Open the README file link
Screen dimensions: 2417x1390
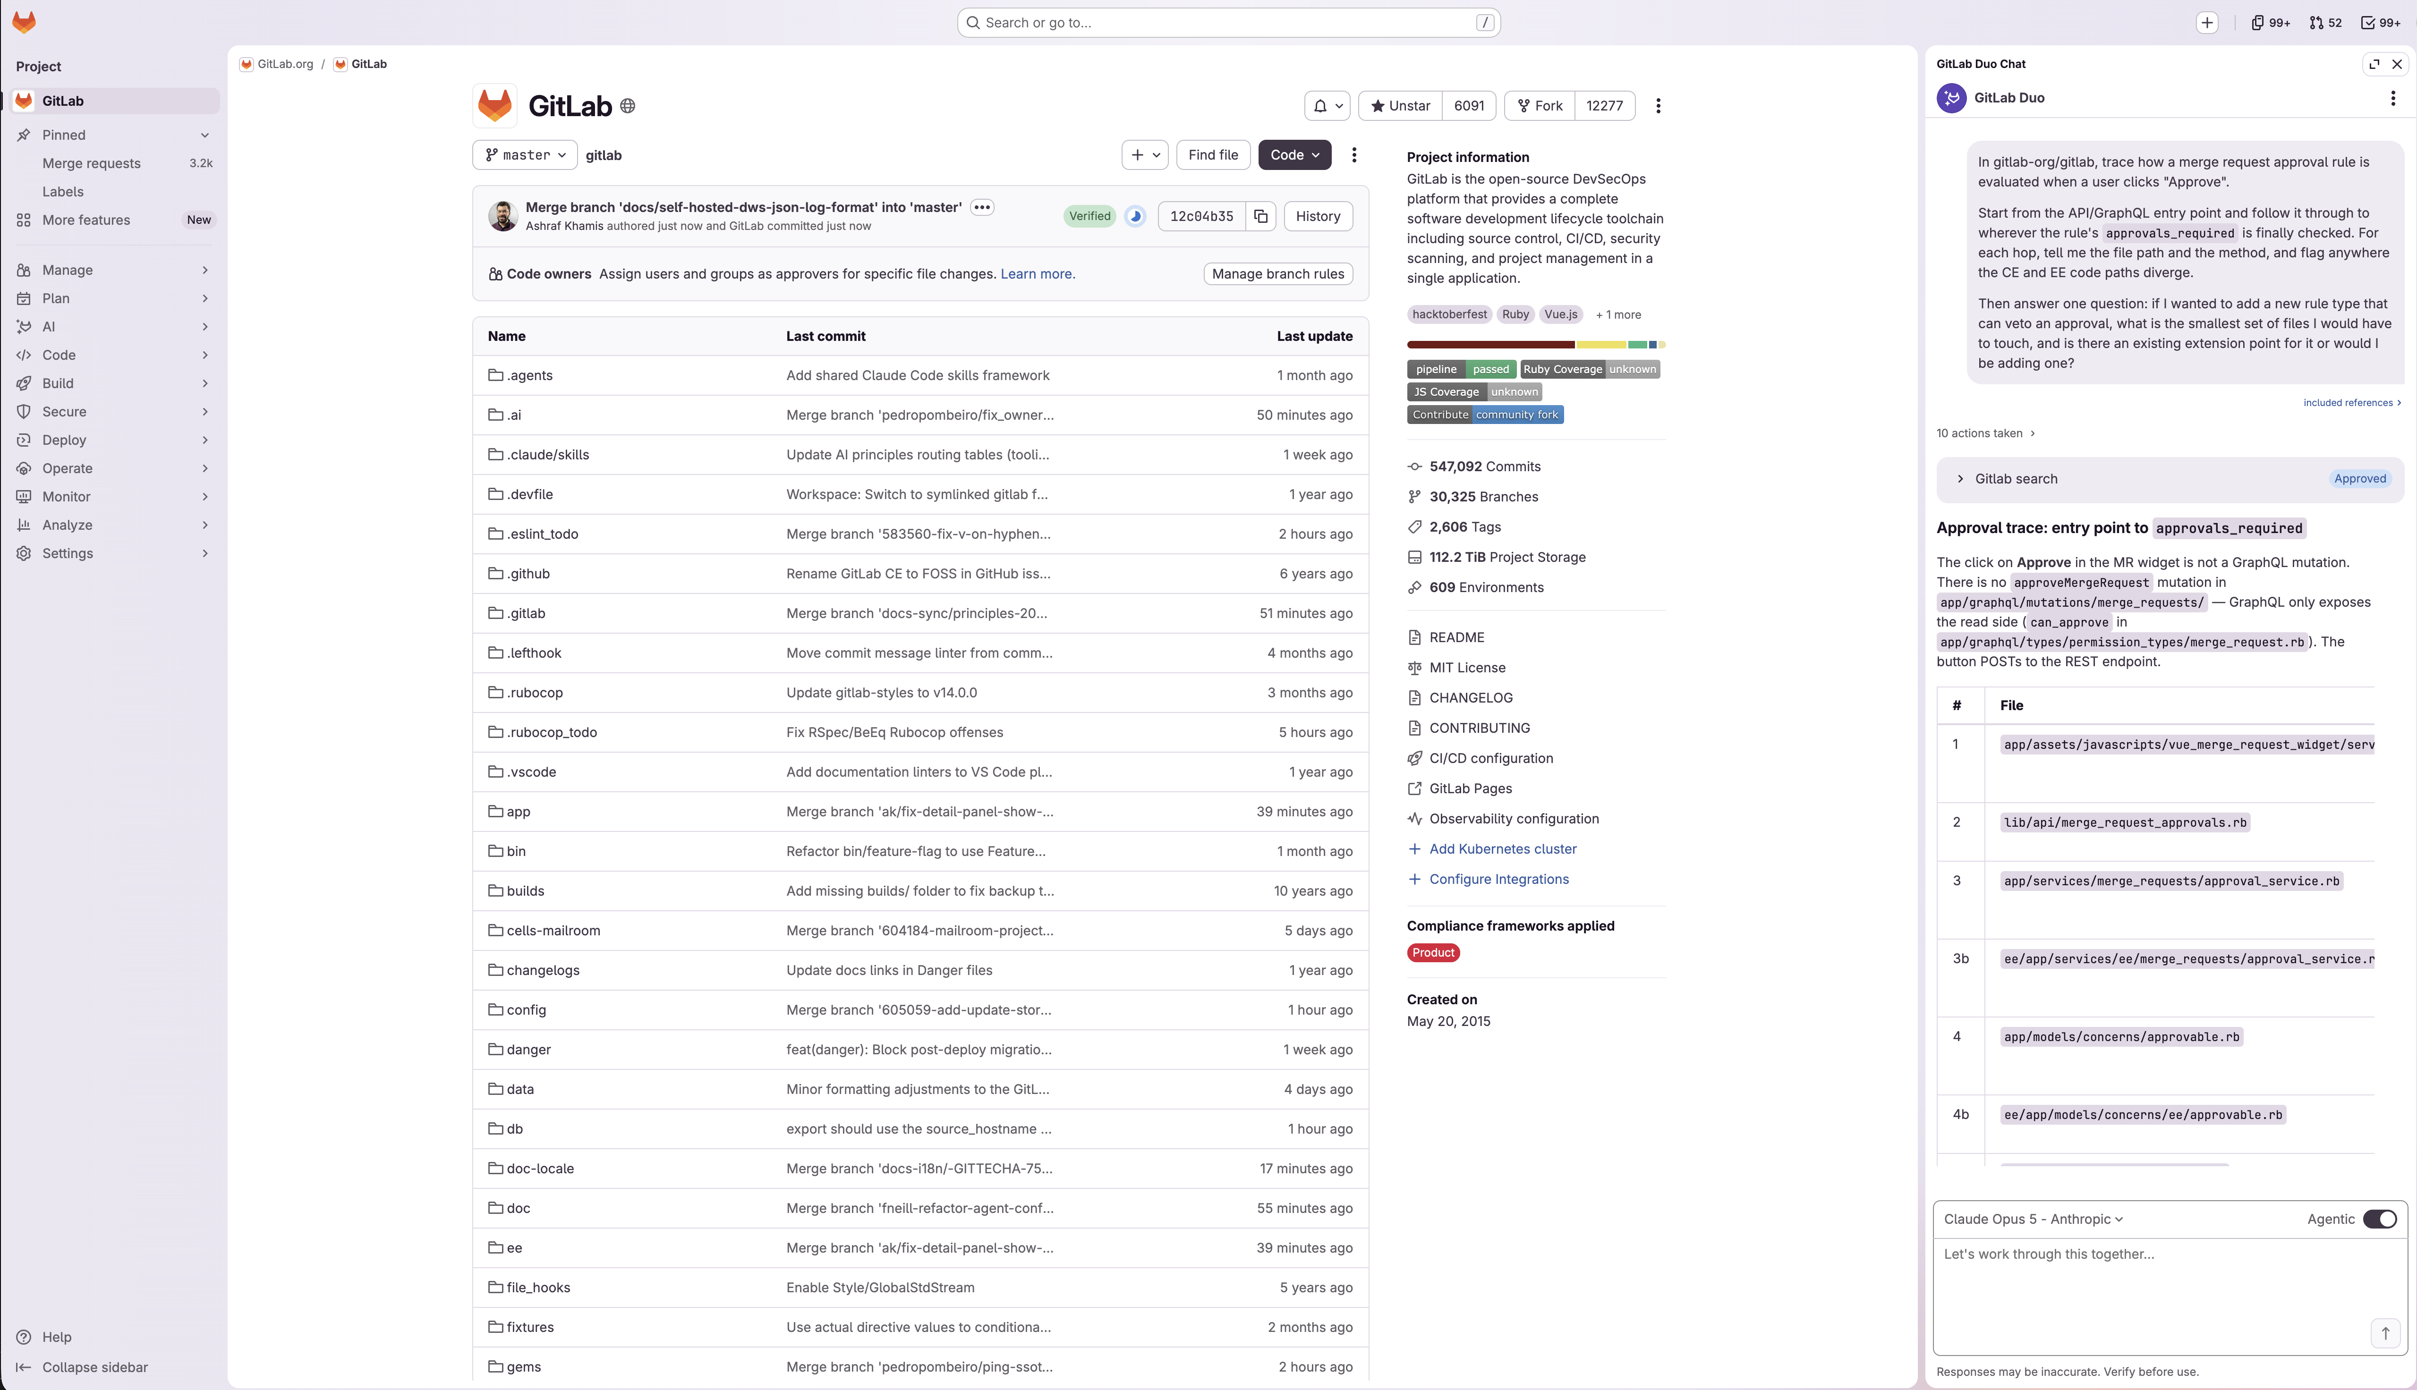[1457, 638]
